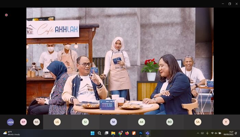Select participant avatar NS
240x137 pixels.
(x=37, y=122)
